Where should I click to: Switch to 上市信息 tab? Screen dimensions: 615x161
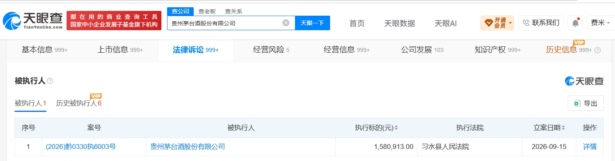[x=120, y=50]
